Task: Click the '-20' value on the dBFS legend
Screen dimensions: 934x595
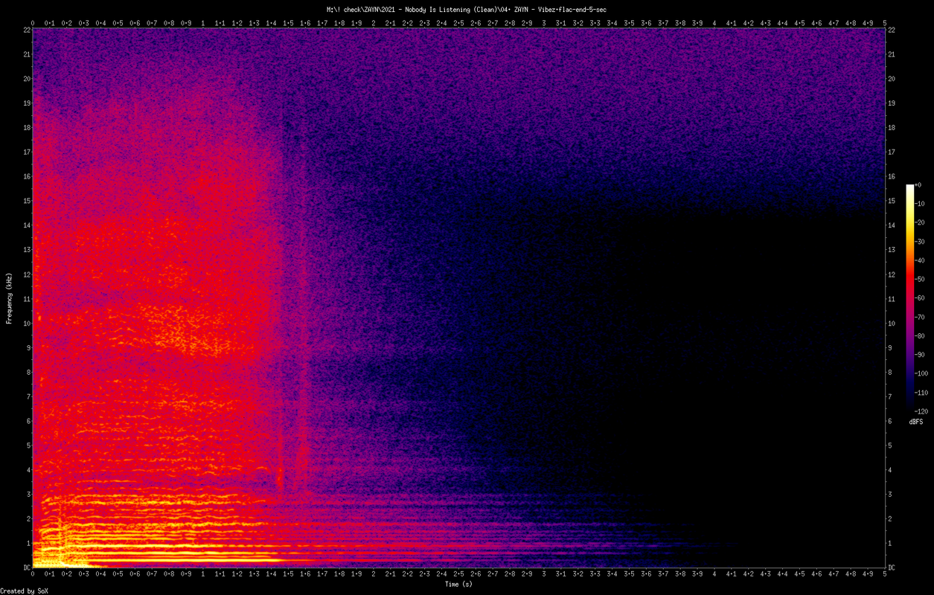Action: (919, 222)
